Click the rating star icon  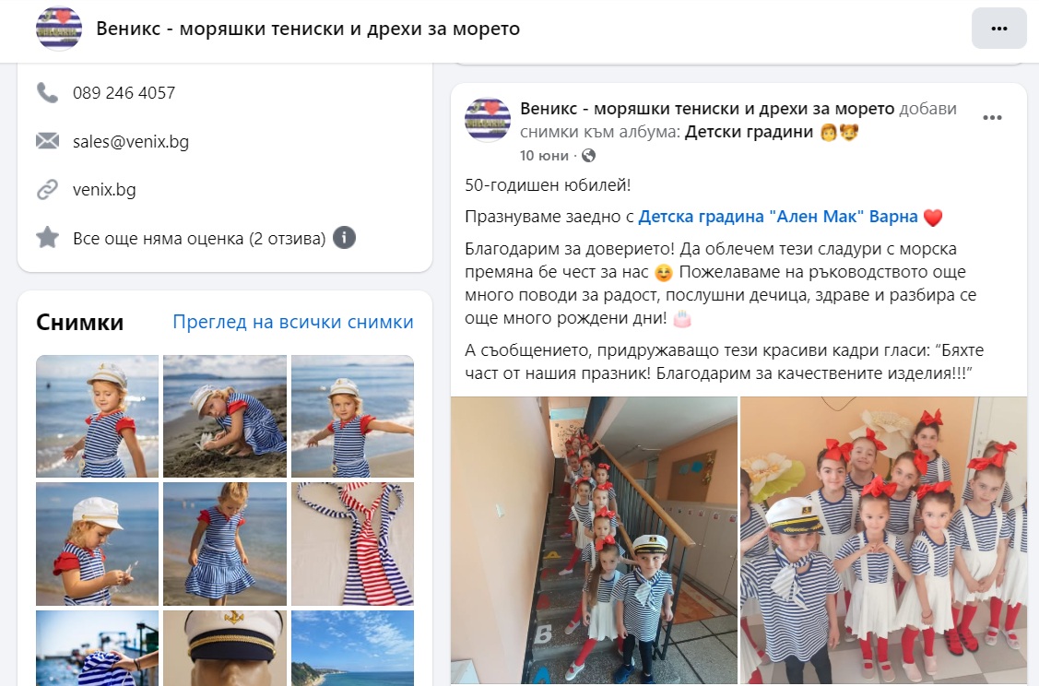[x=47, y=237]
